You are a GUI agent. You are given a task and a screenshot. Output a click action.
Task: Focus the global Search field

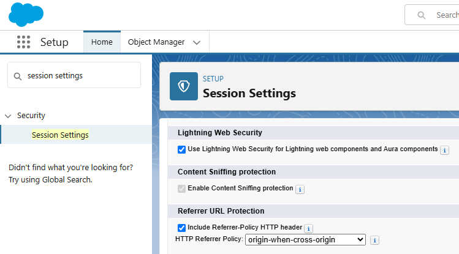pos(432,15)
